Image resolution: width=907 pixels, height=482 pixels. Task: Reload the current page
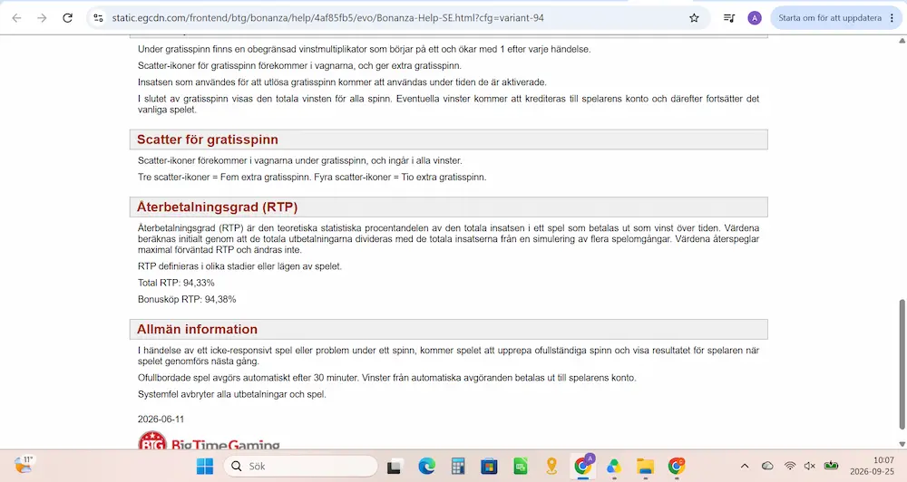68,18
